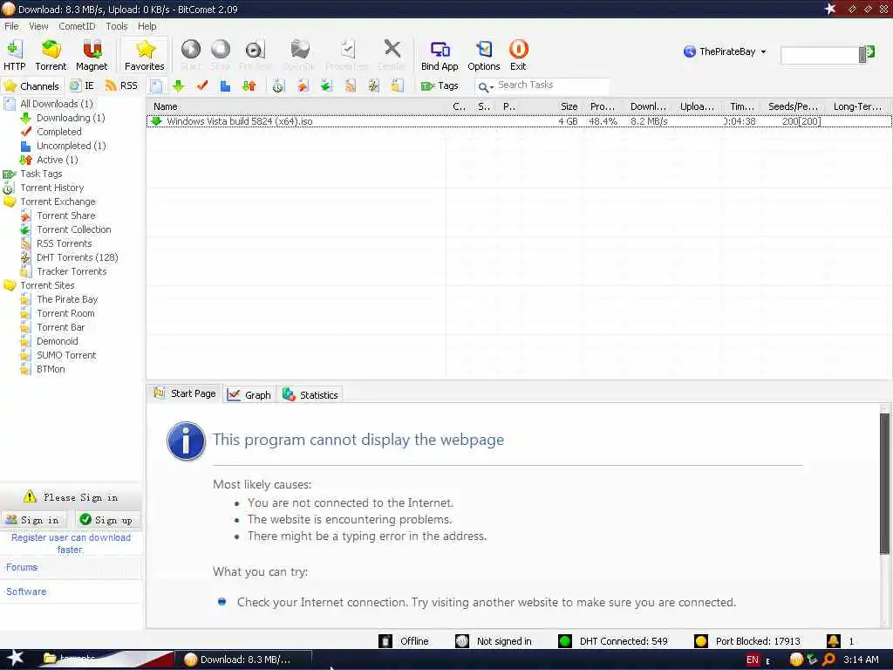Image resolution: width=893 pixels, height=670 pixels.
Task: Click torrent share toolbar icon
Action: [303, 86]
